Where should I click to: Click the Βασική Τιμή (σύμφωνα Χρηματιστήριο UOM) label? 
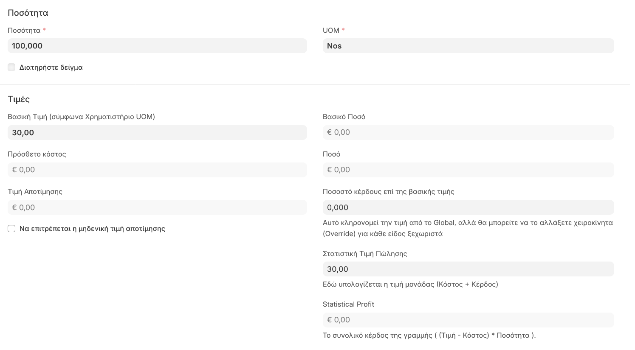pyautogui.click(x=81, y=117)
